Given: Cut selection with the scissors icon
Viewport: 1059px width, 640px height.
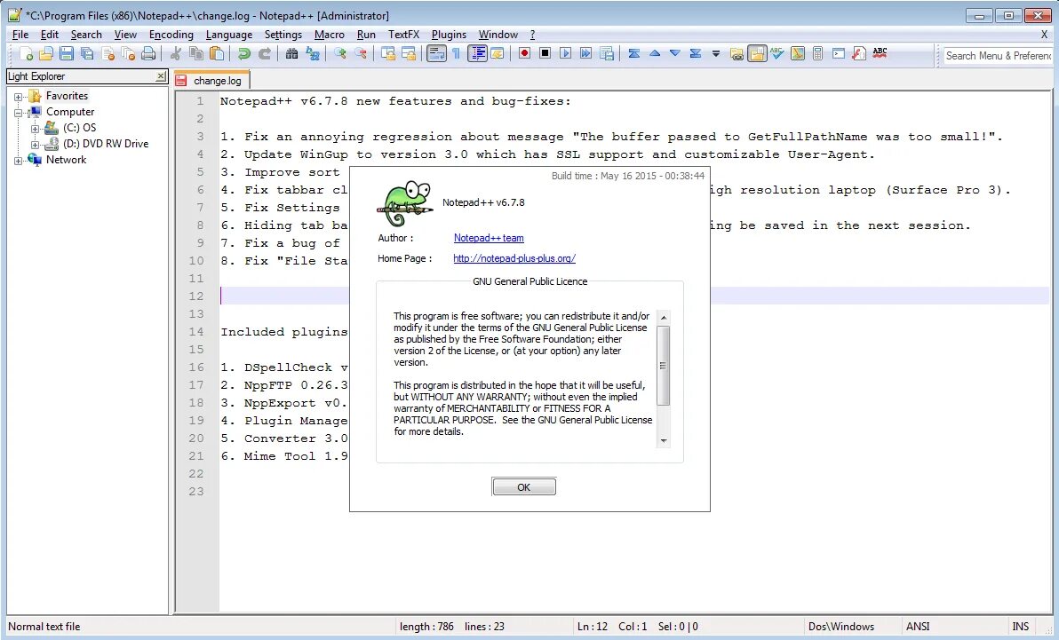Looking at the screenshot, I should click(x=176, y=53).
